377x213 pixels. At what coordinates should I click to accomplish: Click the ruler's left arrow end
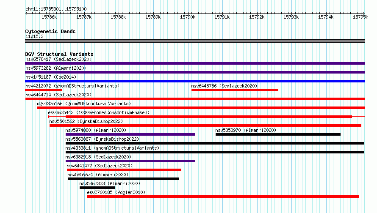26,13
